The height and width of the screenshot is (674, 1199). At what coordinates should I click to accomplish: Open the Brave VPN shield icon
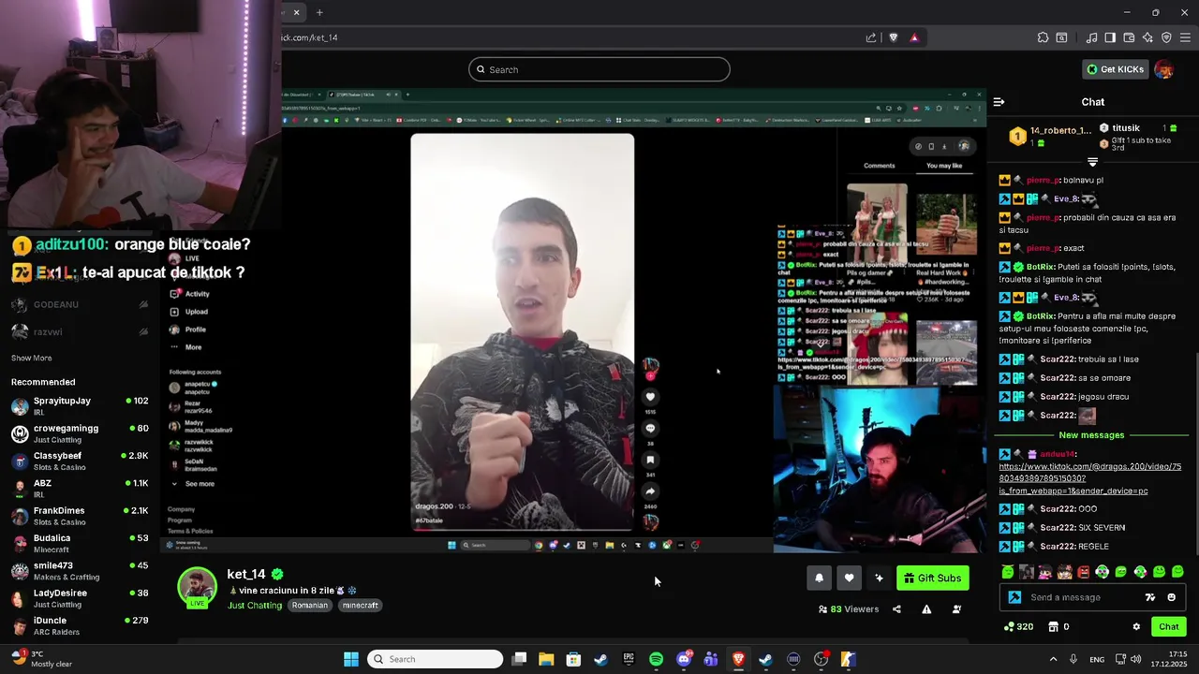pyautogui.click(x=1166, y=37)
